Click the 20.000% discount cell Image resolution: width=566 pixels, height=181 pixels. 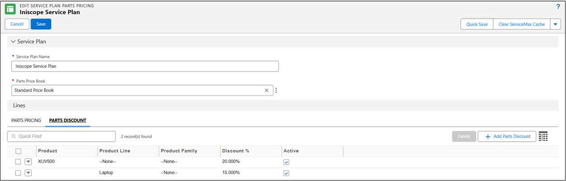click(231, 162)
